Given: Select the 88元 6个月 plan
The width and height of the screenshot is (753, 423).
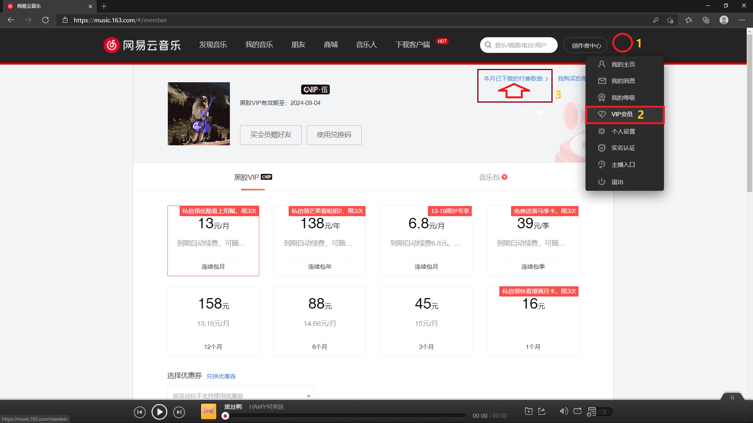Looking at the screenshot, I should coord(320,321).
